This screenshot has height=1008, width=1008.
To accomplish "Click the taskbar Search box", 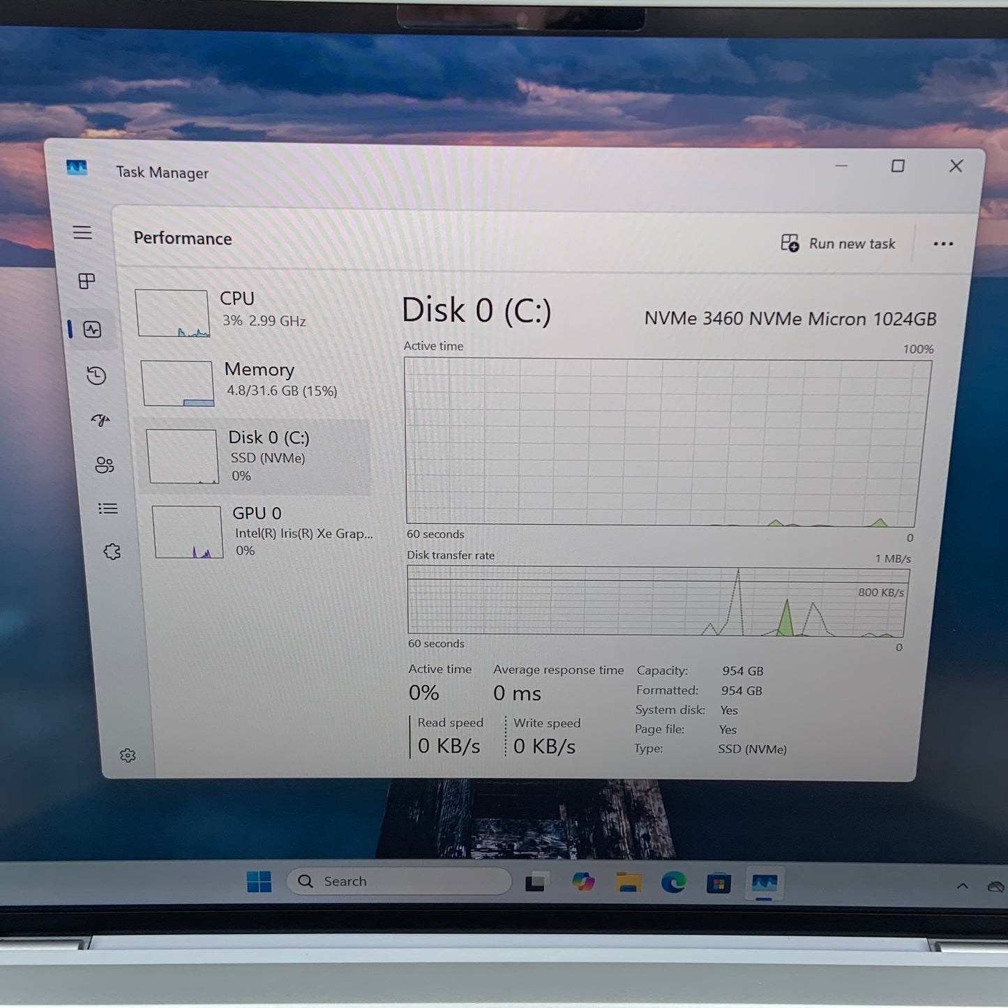I will click(x=396, y=881).
